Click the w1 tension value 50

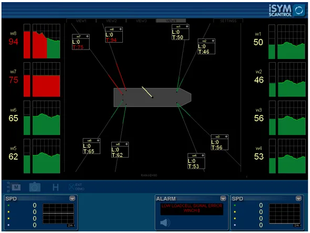tap(258, 42)
